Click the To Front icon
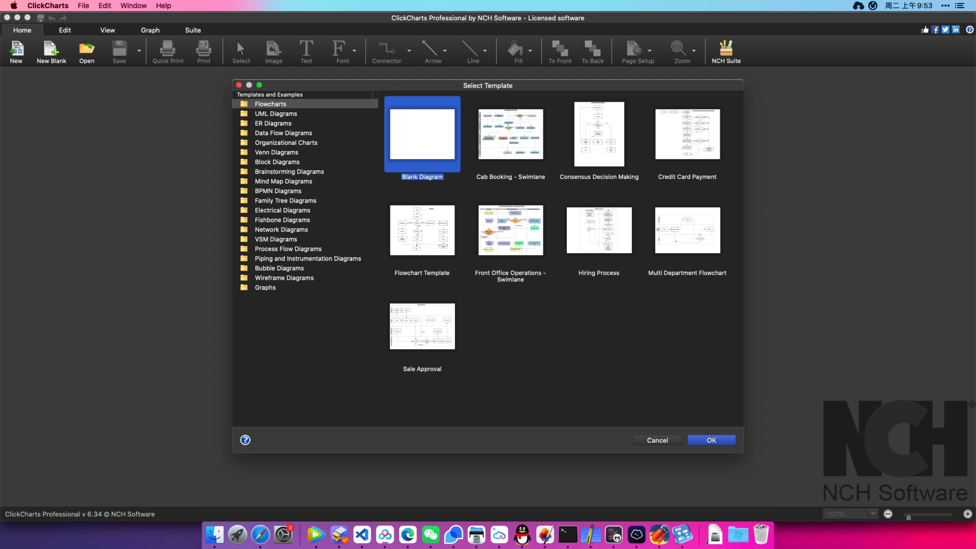 click(560, 52)
